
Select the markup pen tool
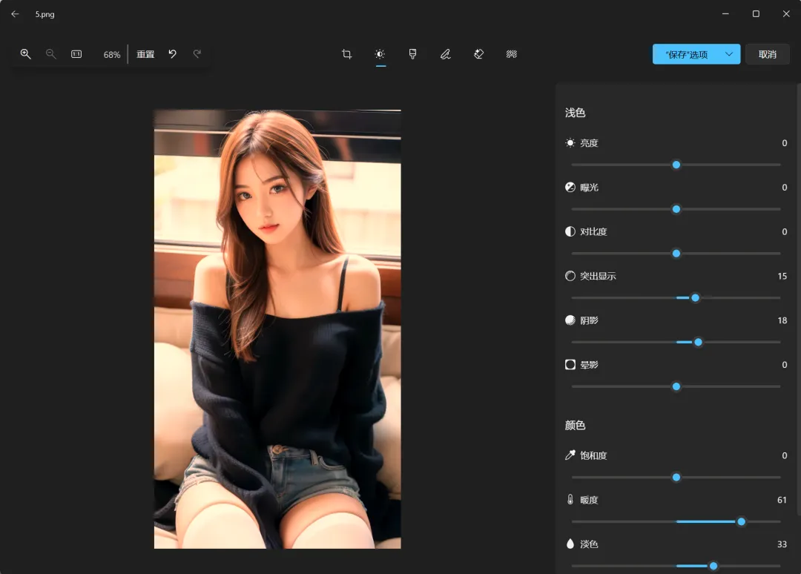click(x=446, y=54)
